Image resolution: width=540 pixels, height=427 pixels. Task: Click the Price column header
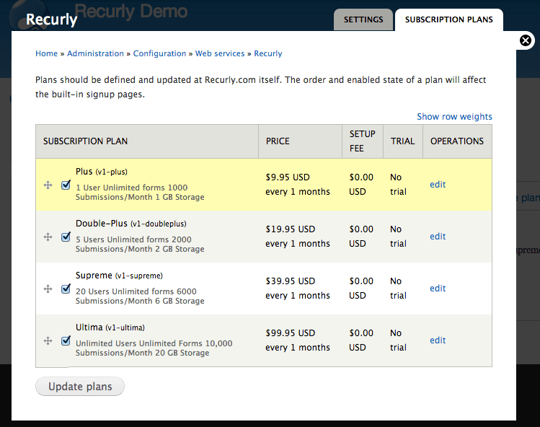300,141
